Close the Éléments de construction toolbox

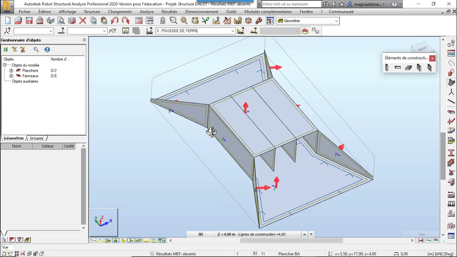coord(432,58)
